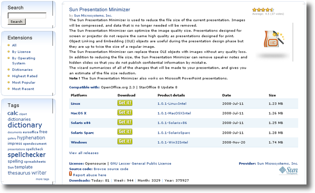This screenshot has height=193, width=315.
Task: Click the Sun Presentation Minimizer extension icon
Action: coord(274,39)
